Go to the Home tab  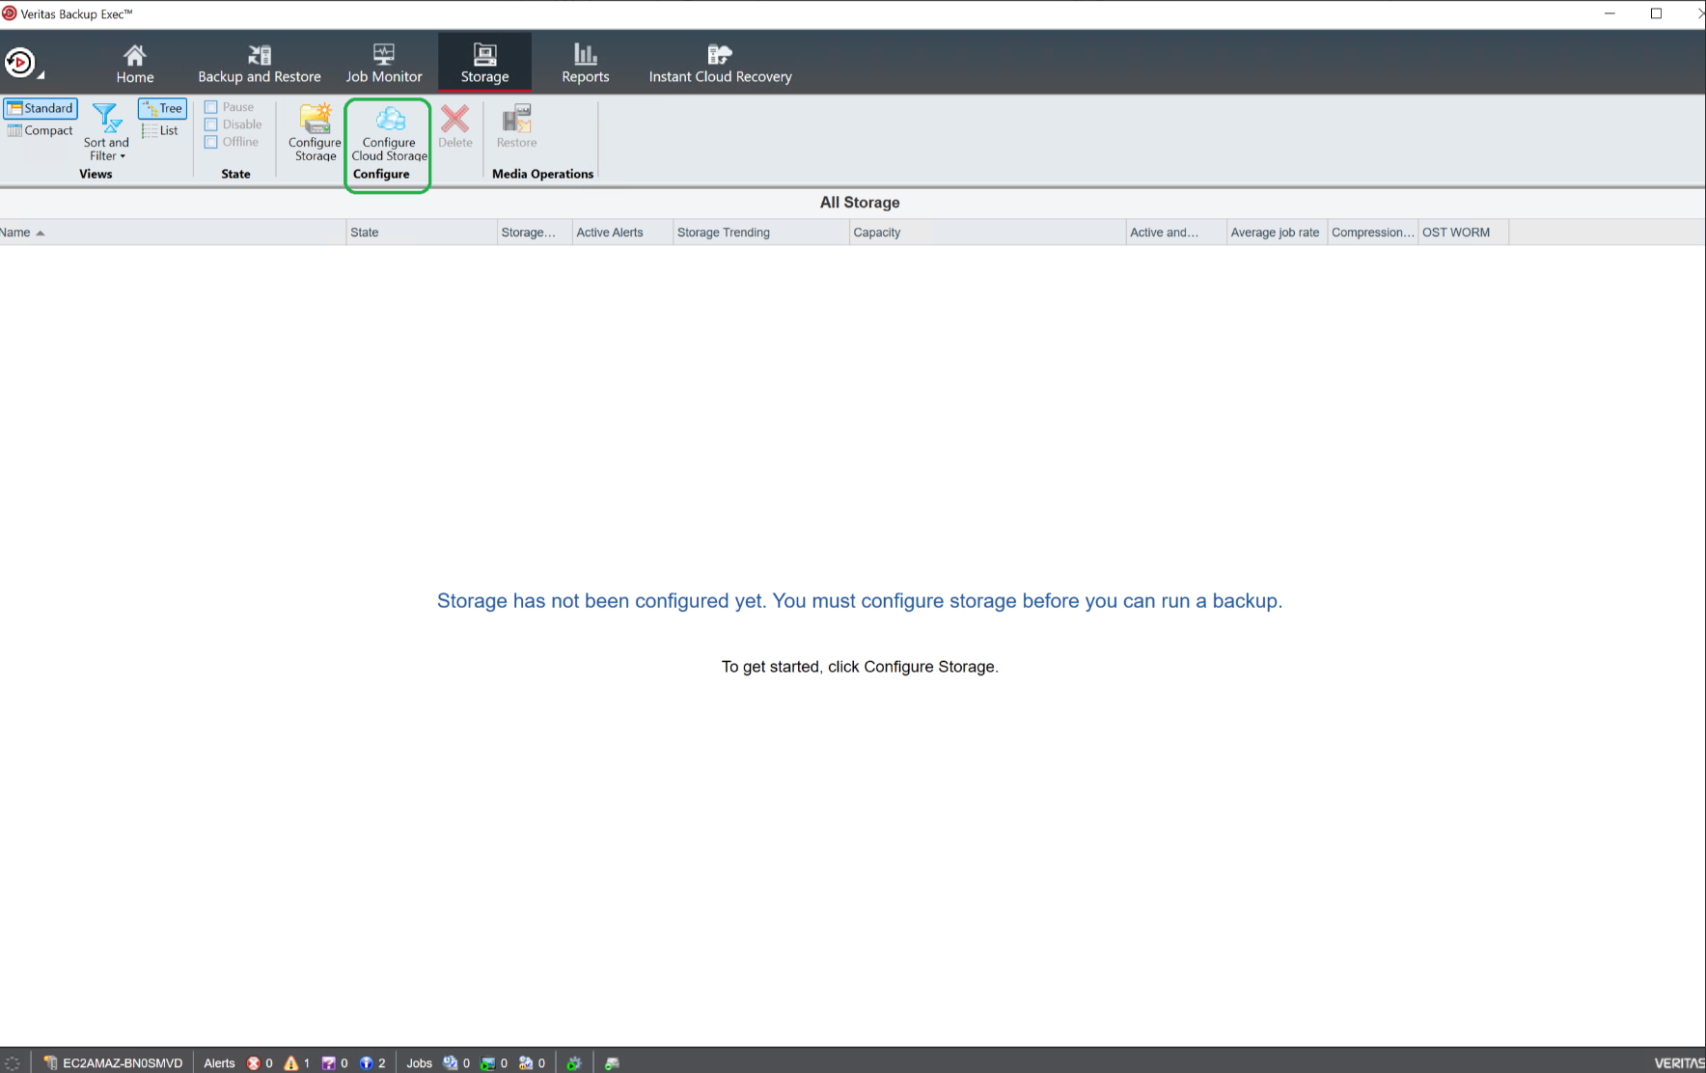(x=135, y=64)
